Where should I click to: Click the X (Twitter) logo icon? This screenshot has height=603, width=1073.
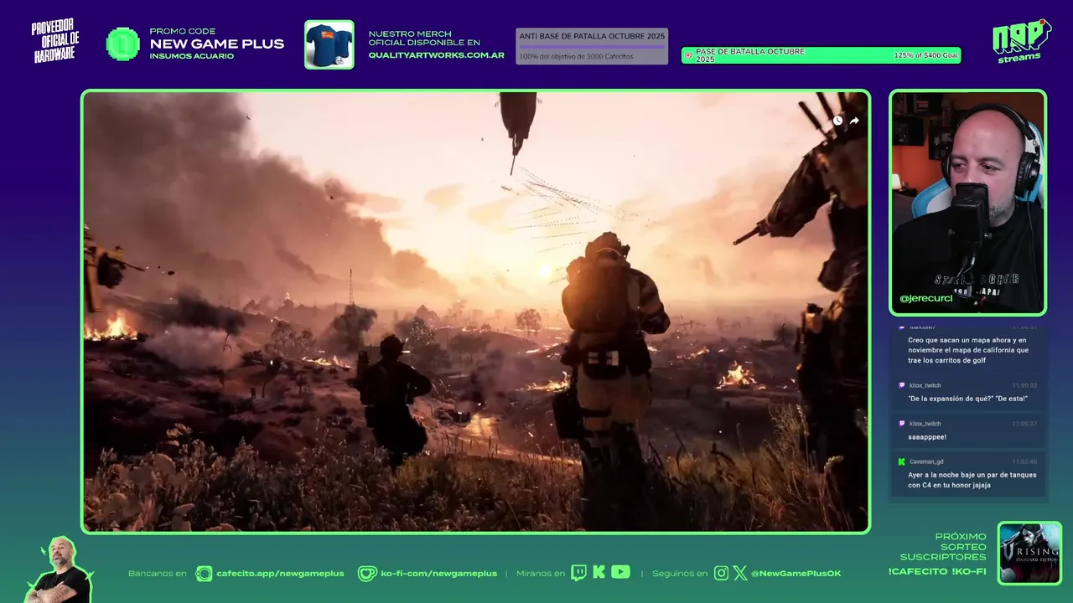740,573
